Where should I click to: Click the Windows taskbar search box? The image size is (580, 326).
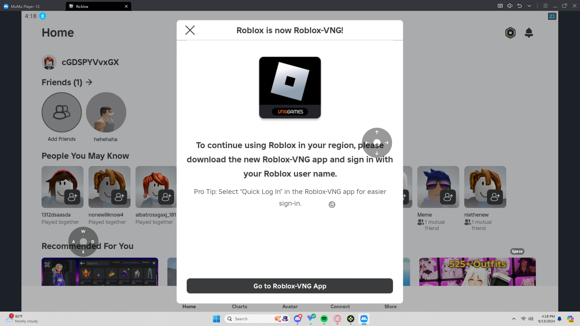click(257, 319)
